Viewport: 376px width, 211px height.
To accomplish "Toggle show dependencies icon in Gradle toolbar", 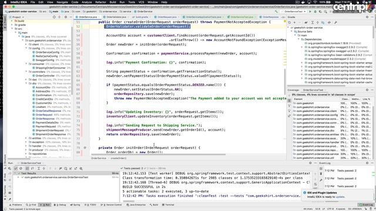I will [x=323, y=22].
